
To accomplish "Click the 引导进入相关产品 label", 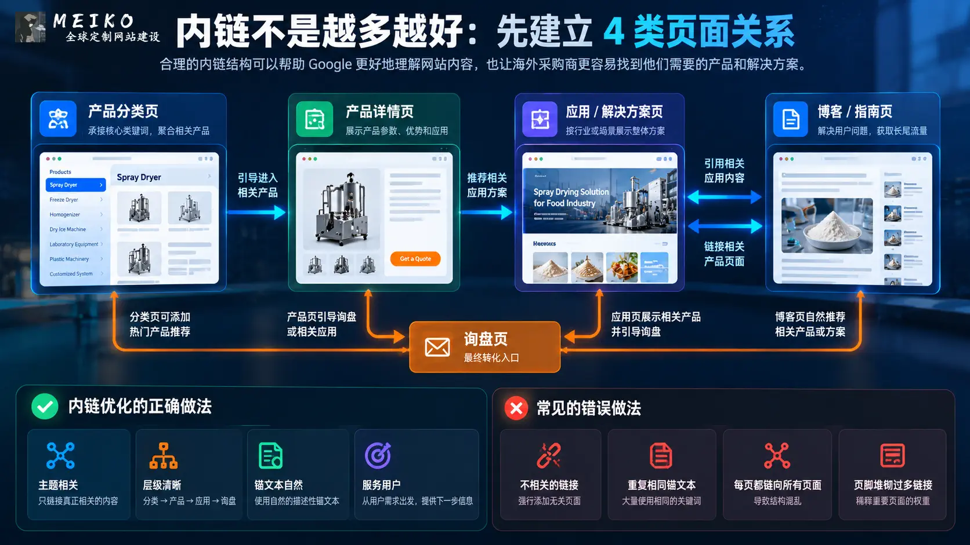I will click(x=258, y=185).
